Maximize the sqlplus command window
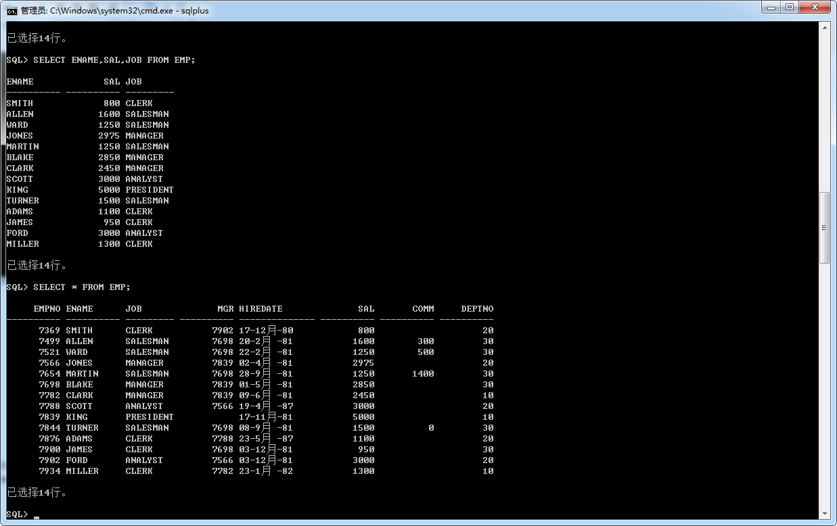 coord(789,7)
